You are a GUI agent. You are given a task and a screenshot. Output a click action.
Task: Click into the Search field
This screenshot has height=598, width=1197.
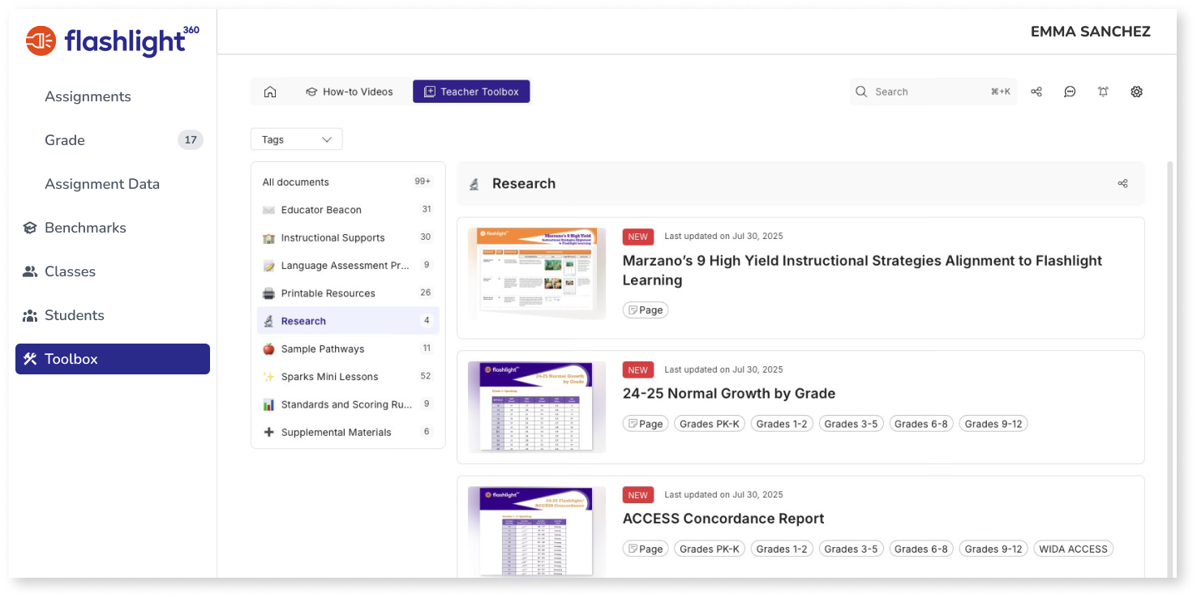(933, 92)
